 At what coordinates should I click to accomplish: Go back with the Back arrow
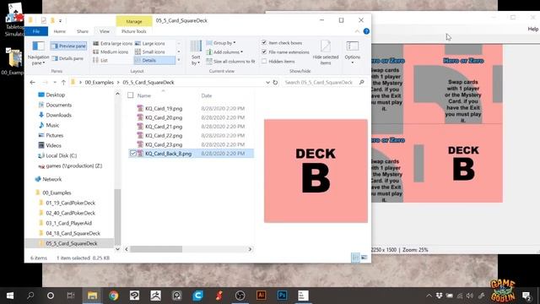click(33, 83)
